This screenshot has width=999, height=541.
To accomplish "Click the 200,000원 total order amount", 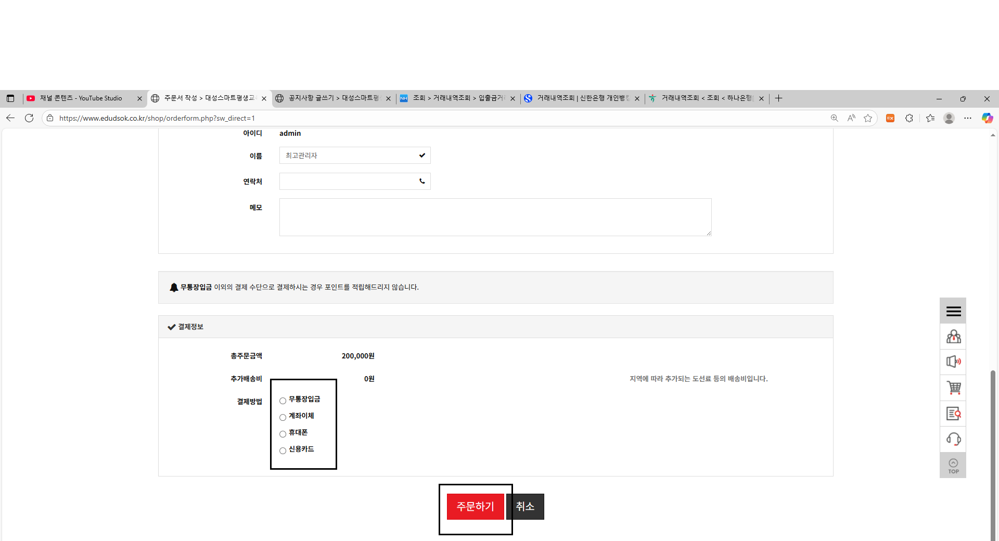I will coord(358,356).
